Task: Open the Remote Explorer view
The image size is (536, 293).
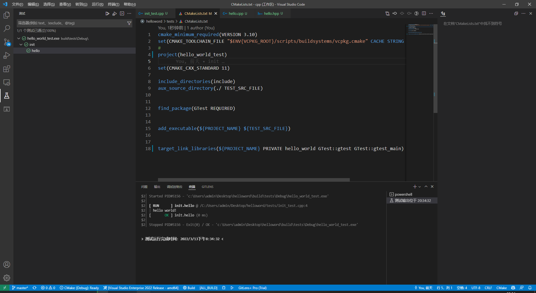Action: click(7, 82)
